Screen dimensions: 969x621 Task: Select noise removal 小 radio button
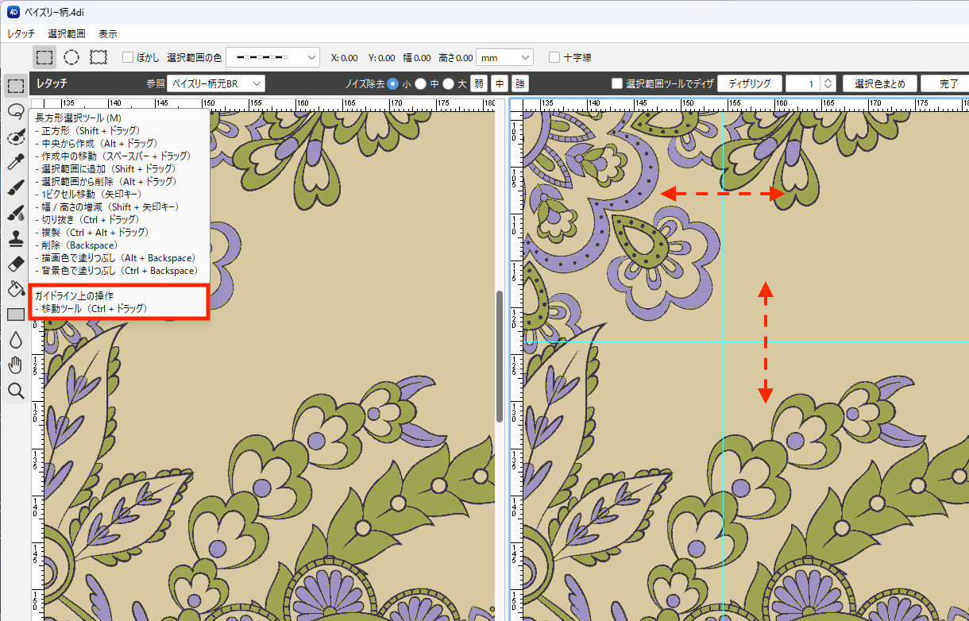click(393, 83)
